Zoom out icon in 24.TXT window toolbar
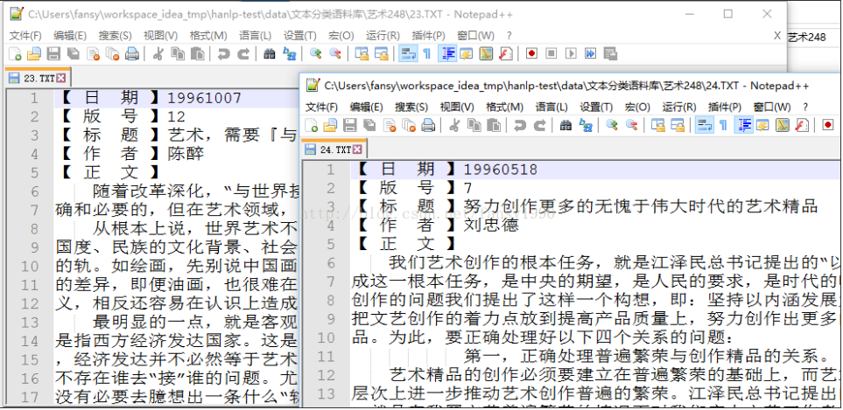The image size is (843, 410). 631,126
